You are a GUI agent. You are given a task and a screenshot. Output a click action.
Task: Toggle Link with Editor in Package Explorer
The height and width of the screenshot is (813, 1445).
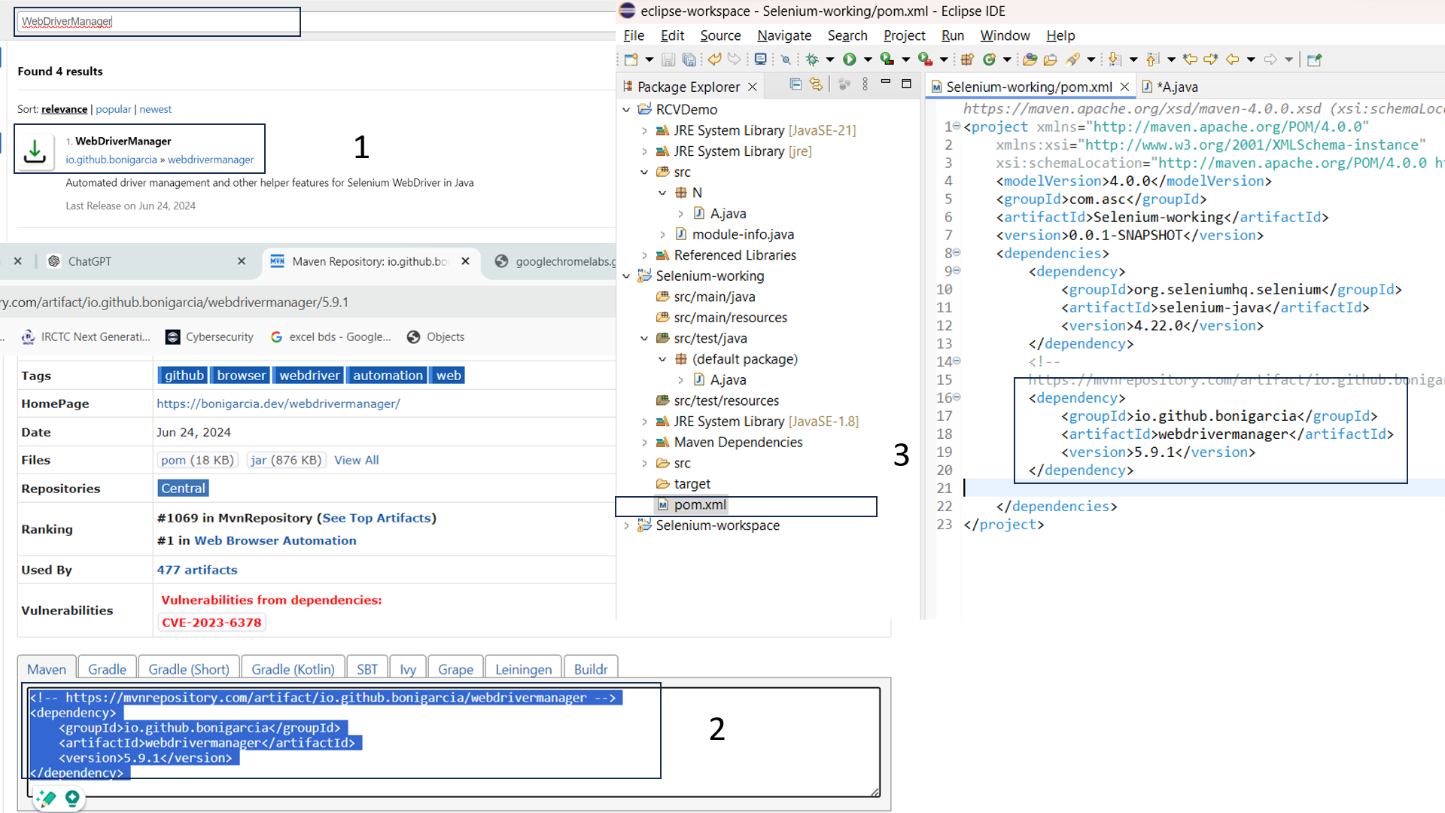click(817, 85)
